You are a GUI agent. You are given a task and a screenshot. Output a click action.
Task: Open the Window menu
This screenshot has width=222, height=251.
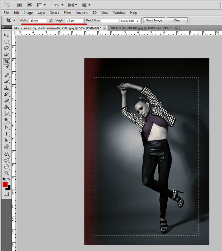(119, 12)
